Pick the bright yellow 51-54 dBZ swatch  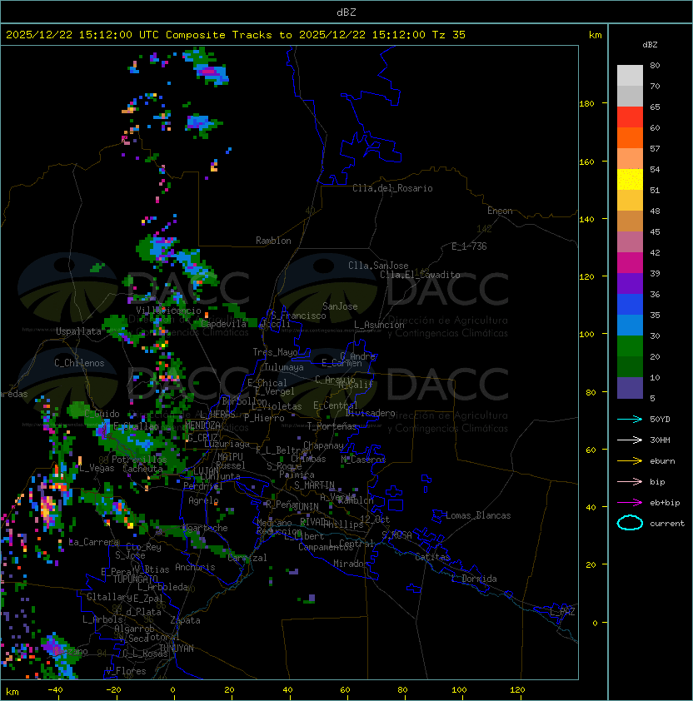tap(630, 179)
